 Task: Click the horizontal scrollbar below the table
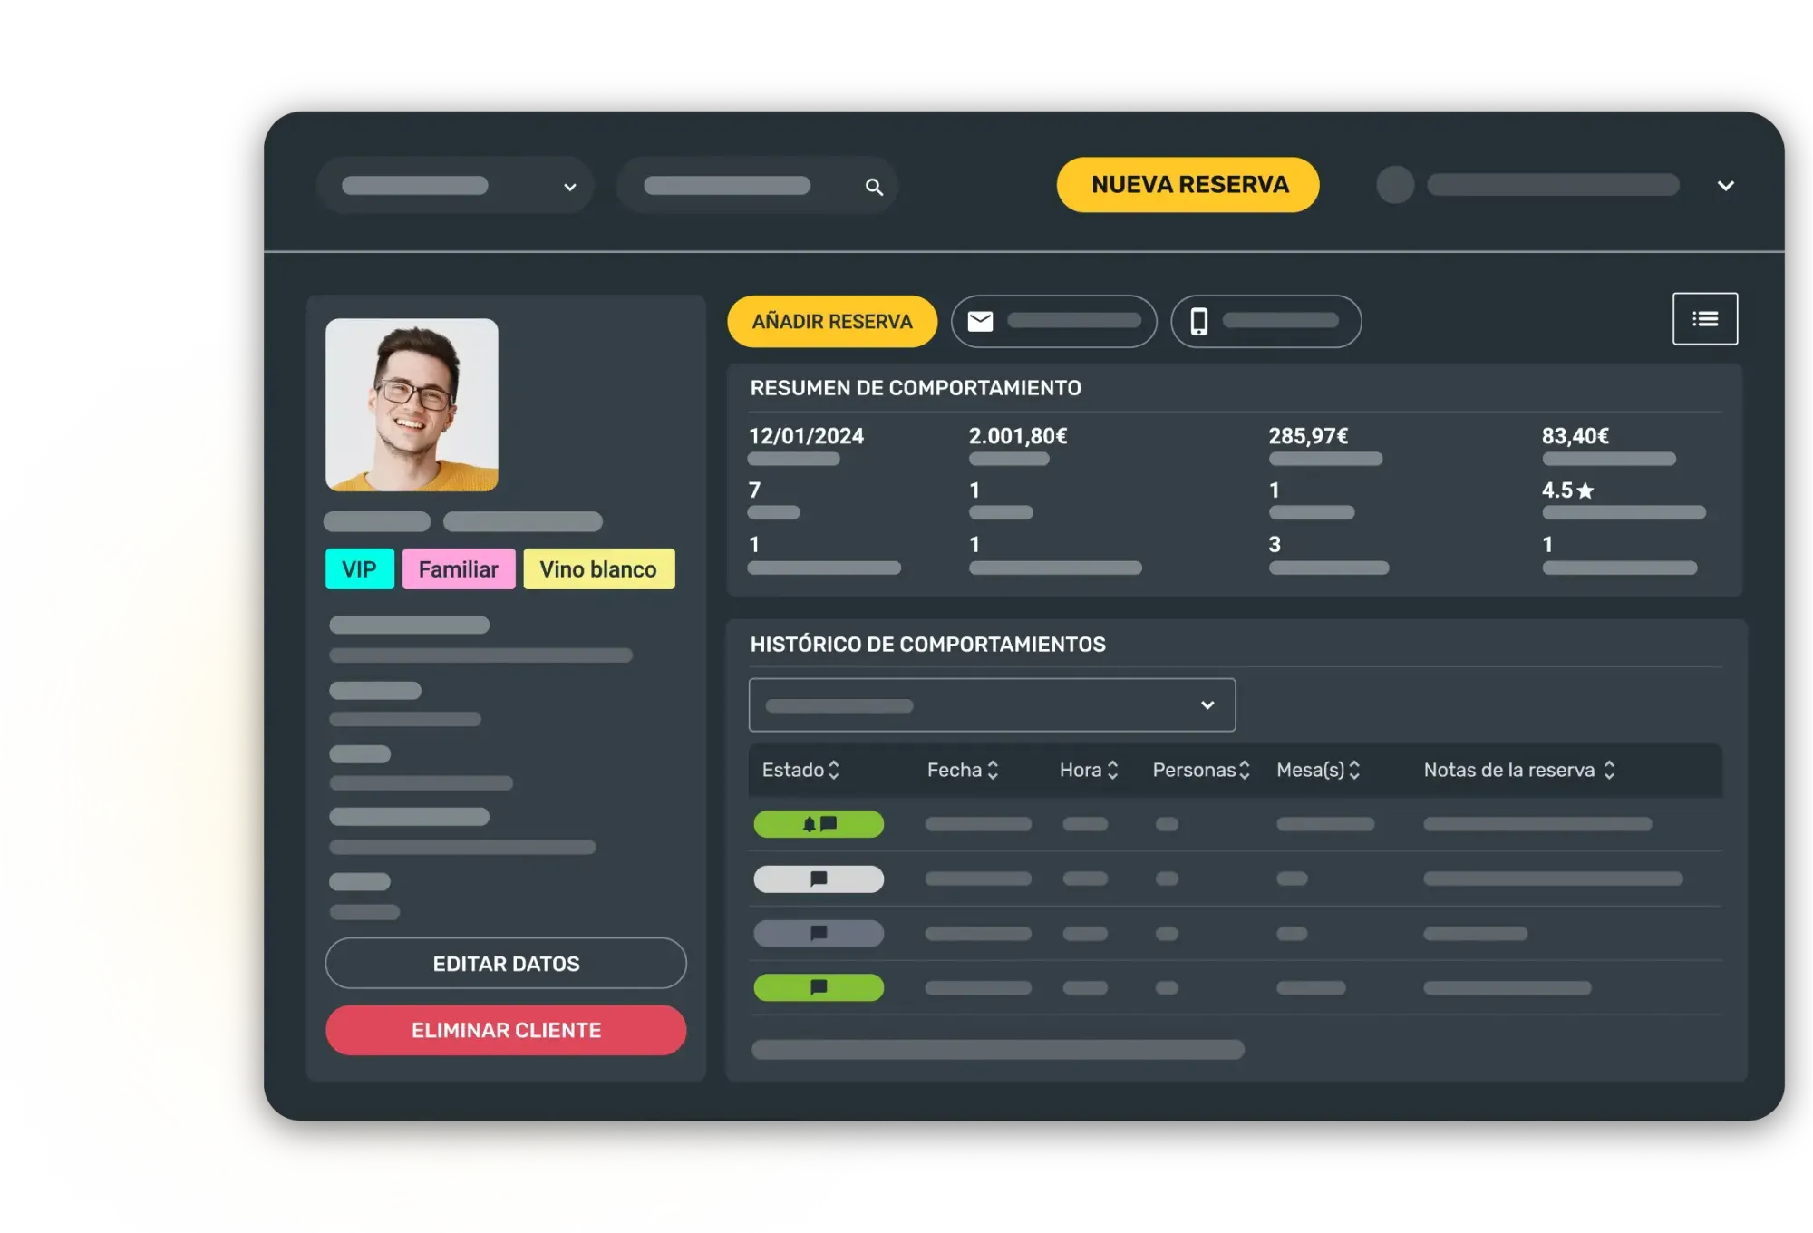997,1049
